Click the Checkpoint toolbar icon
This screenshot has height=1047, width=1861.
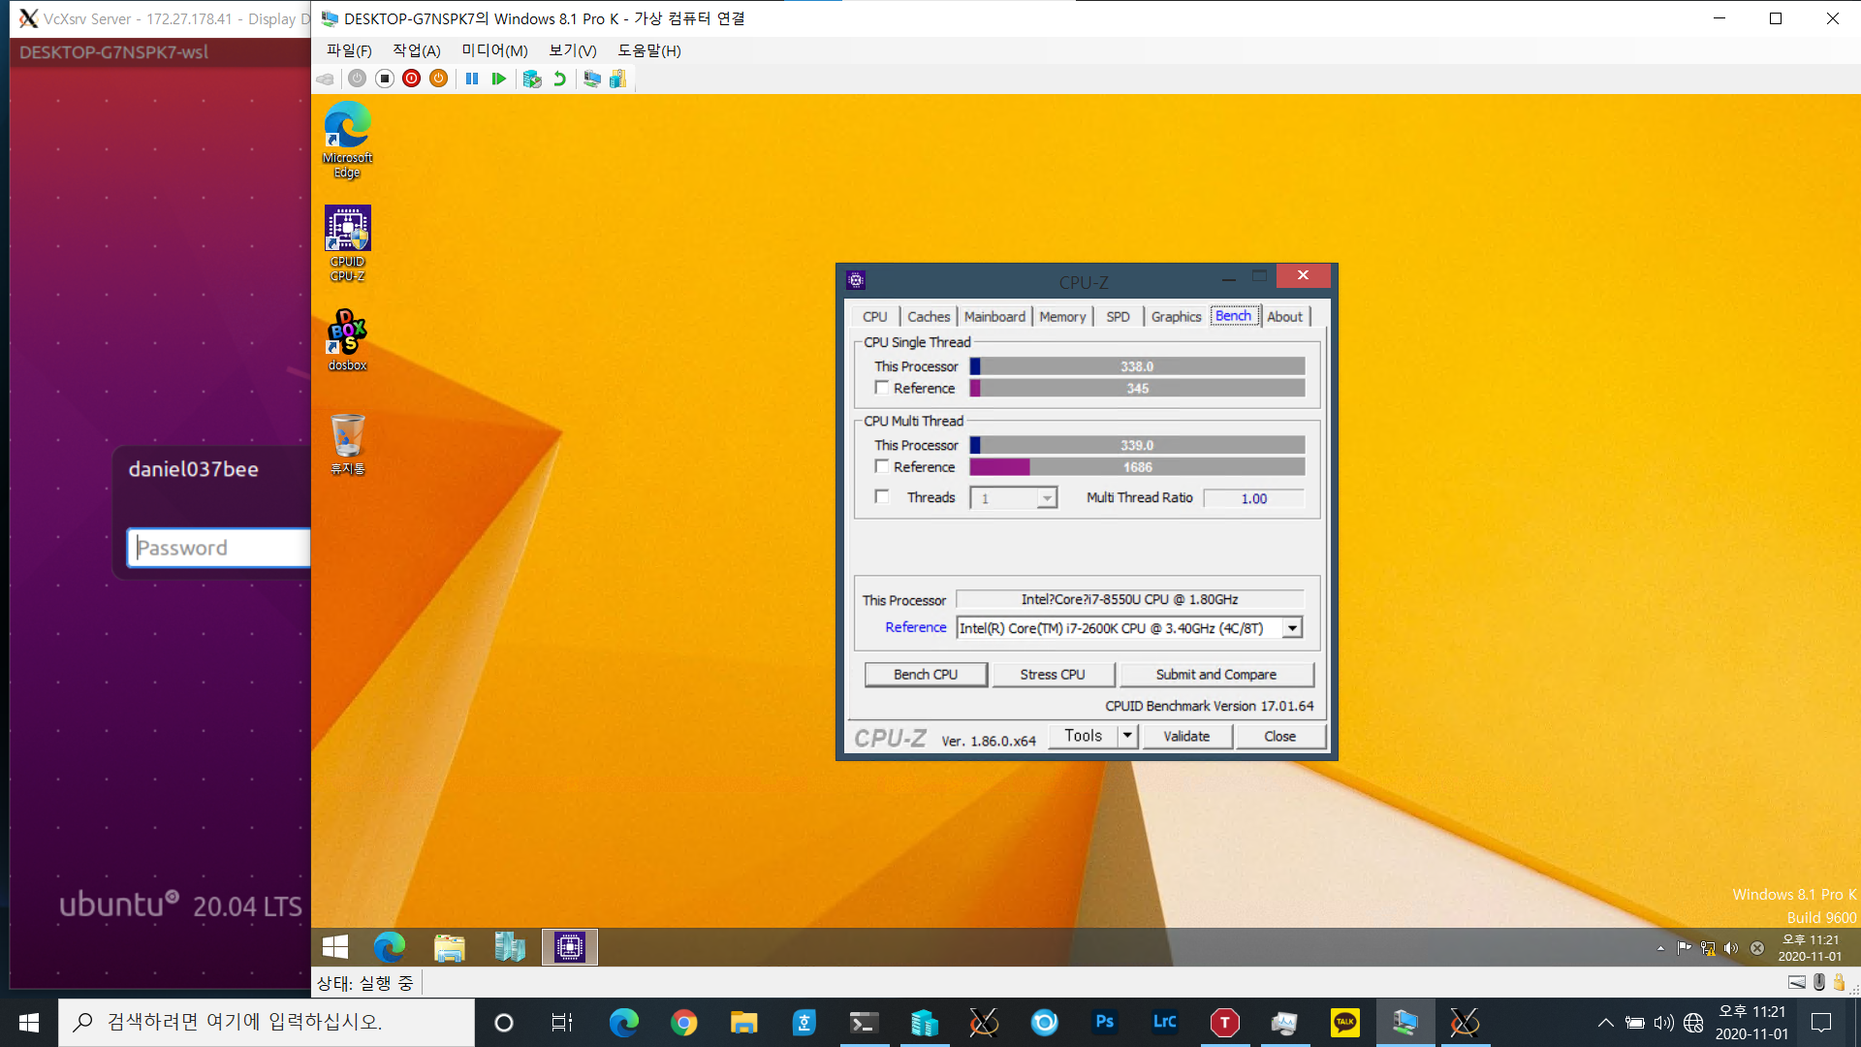tap(532, 79)
